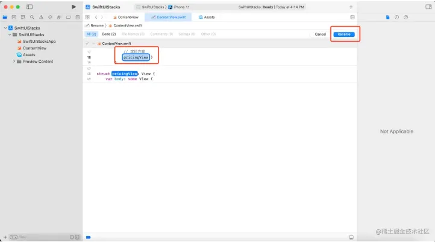
Task: Uncheck the ContentView.swift rename checkbox
Action: tap(87, 43)
